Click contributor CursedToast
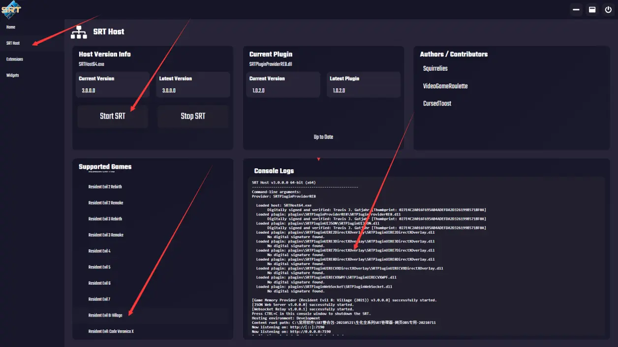This screenshot has width=618, height=347. pos(437,104)
